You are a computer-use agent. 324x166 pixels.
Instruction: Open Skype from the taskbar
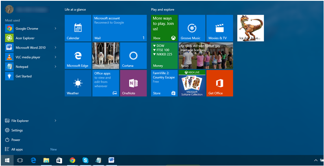[x=85, y=160]
